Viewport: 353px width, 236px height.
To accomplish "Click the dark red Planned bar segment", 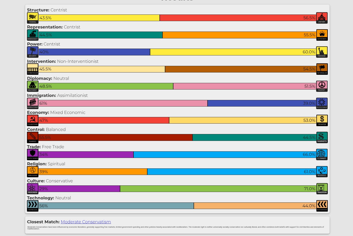I will [115, 137].
